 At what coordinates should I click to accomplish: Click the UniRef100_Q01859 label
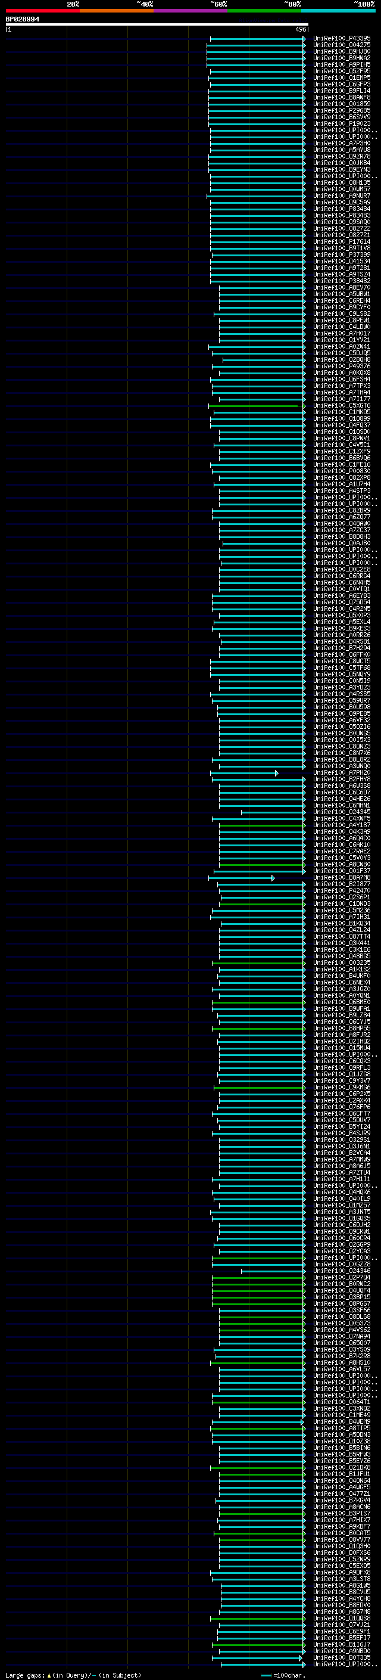[342, 104]
